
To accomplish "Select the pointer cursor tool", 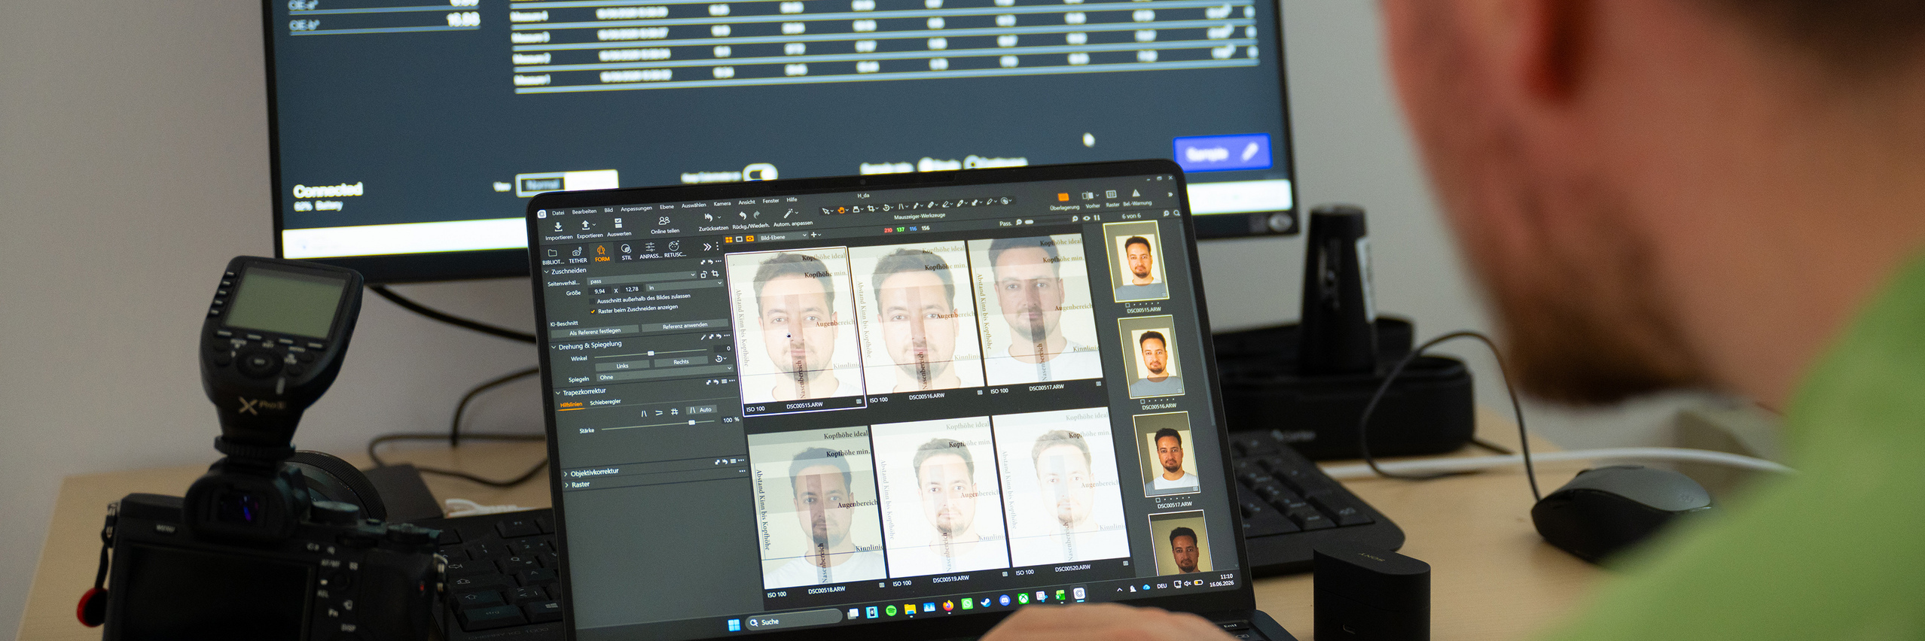I will [x=826, y=211].
